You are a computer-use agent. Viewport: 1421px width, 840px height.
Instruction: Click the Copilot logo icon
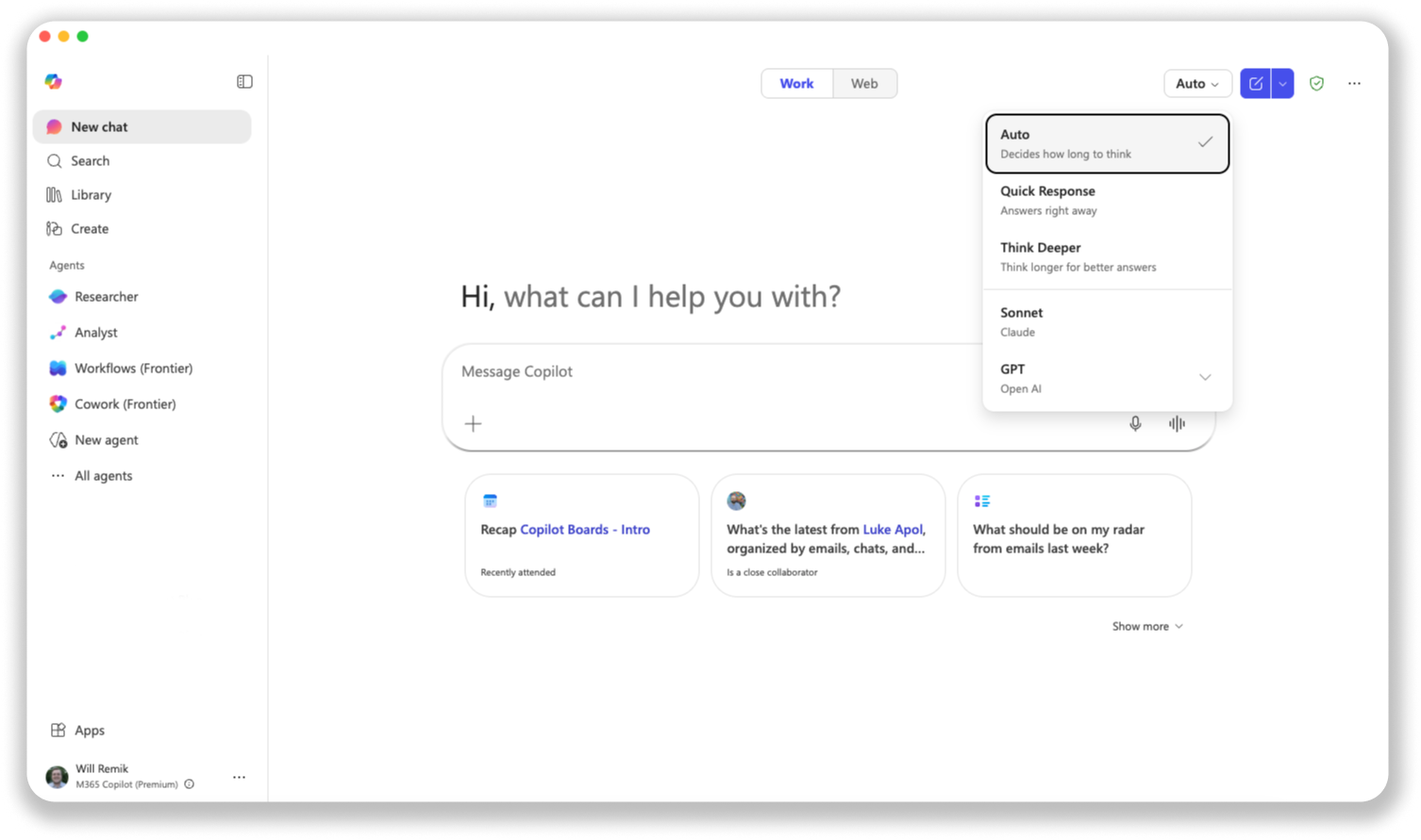[x=54, y=82]
